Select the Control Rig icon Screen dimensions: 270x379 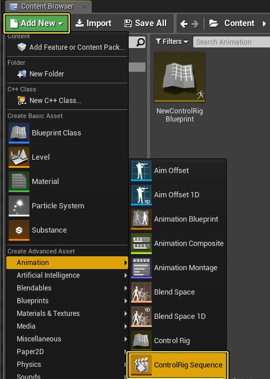click(141, 341)
